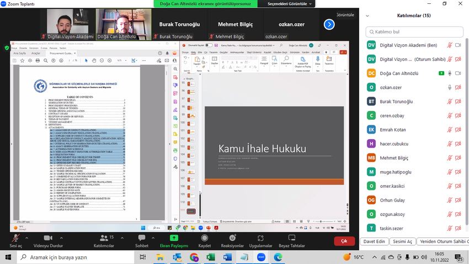This screenshot has width=469, height=264.
Task: Open Animasyonlar tab in PowerPoint ribbon
Action: [237, 52]
